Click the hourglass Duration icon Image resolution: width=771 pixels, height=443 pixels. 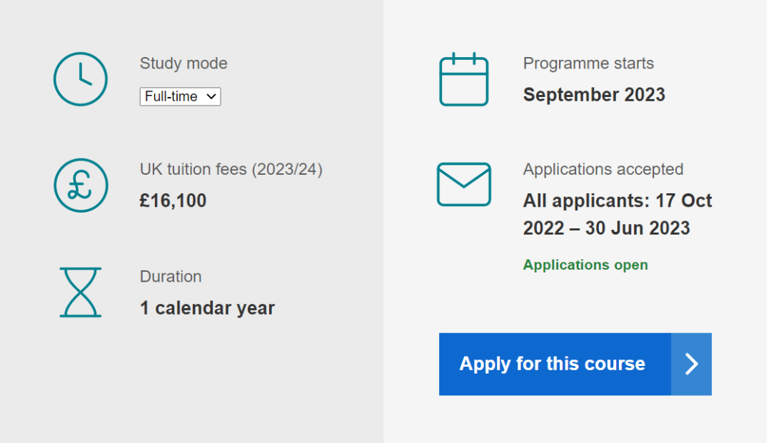(x=81, y=292)
